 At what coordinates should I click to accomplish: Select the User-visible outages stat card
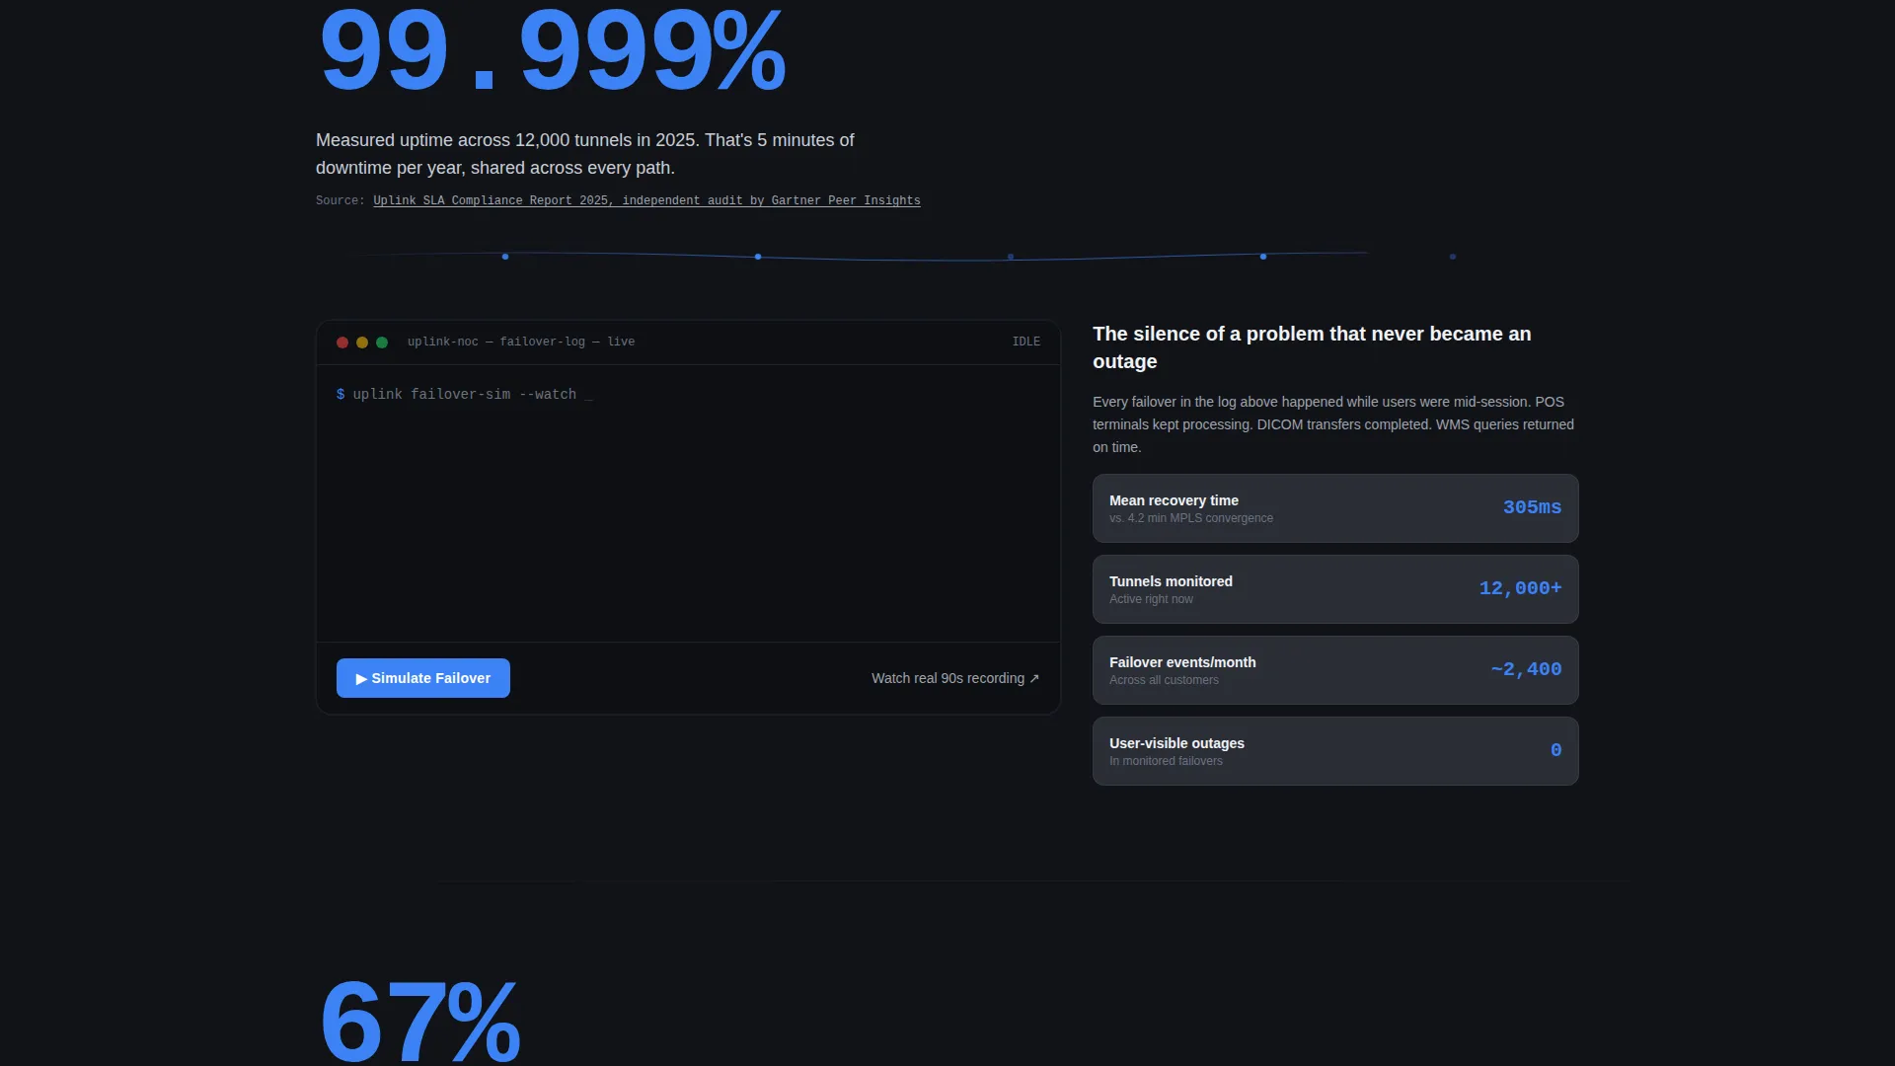point(1335,751)
